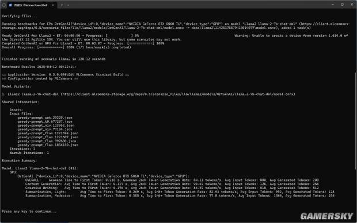Click the 'Finished running of scenario llama2' line
The height and width of the screenshot is (223, 357).
(x=54, y=59)
